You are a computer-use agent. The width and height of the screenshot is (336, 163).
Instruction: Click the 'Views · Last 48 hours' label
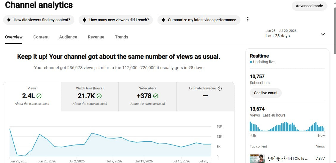268,115
